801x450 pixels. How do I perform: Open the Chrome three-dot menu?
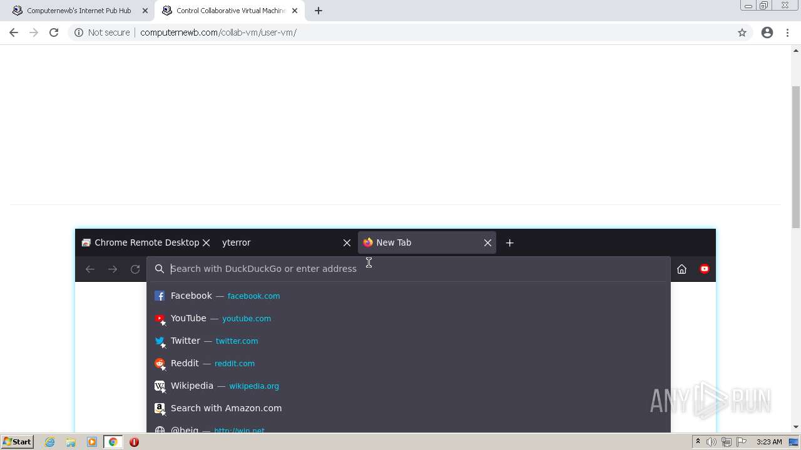788,32
